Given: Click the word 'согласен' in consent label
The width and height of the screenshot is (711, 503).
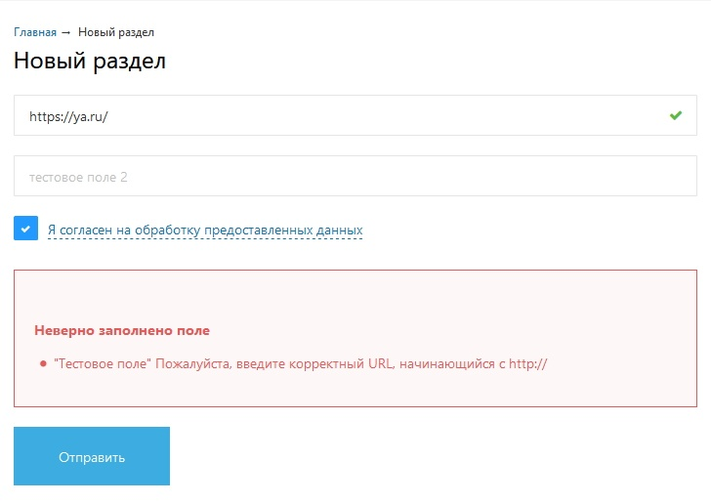Looking at the screenshot, I should 87,231.
